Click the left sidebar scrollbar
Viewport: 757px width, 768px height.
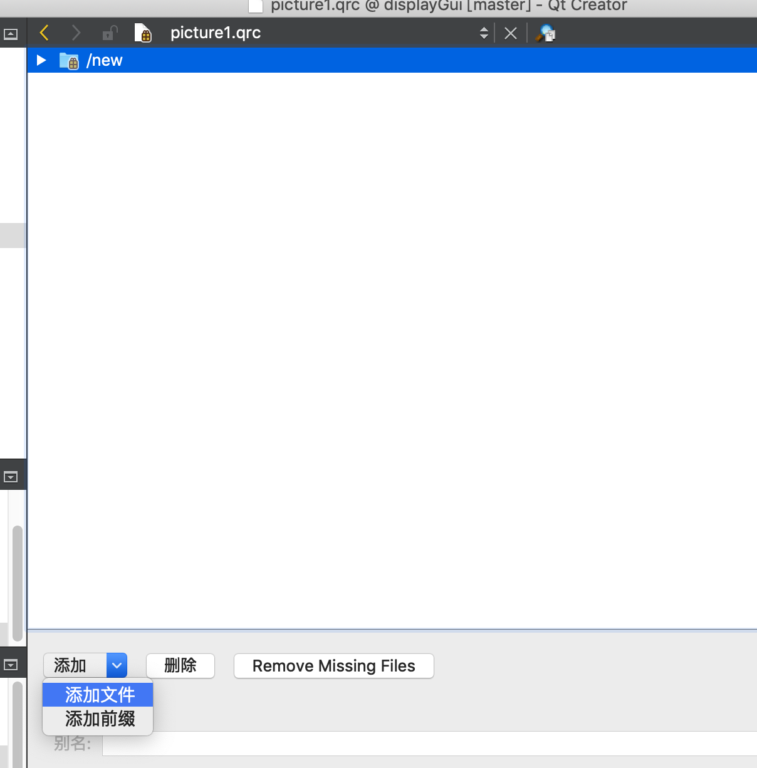(18, 583)
